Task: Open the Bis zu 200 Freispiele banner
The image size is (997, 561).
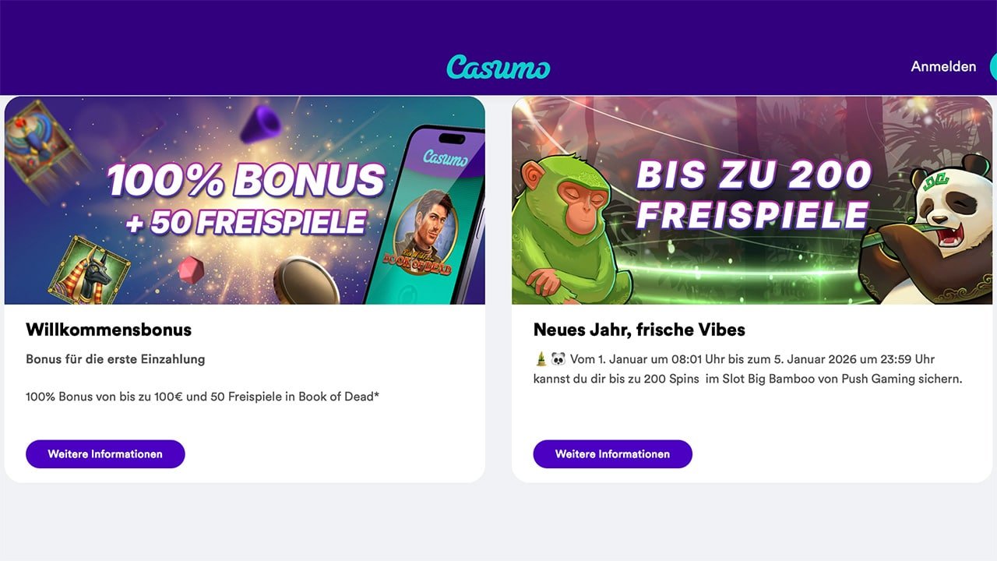Action: click(752, 200)
